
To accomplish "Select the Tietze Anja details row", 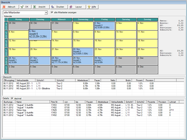I will [93, 110].
